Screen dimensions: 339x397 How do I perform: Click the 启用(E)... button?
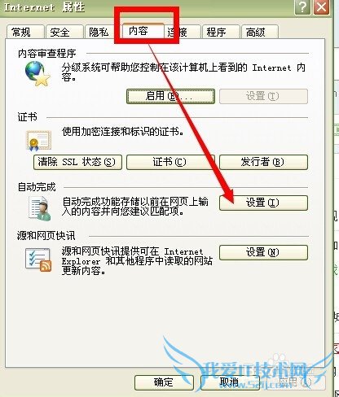[x=170, y=96]
